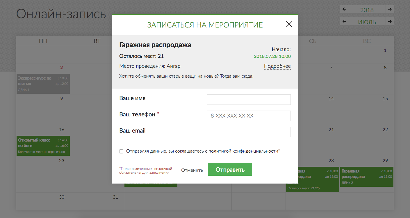Select Гаражная распродажа event on day 29
The width and height of the screenshot is (410, 218).
click(366, 177)
